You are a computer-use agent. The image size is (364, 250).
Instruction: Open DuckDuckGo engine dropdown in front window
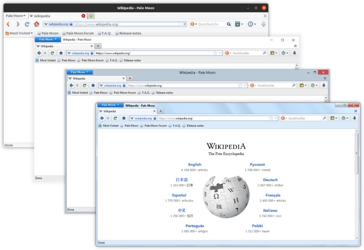coord(284,118)
